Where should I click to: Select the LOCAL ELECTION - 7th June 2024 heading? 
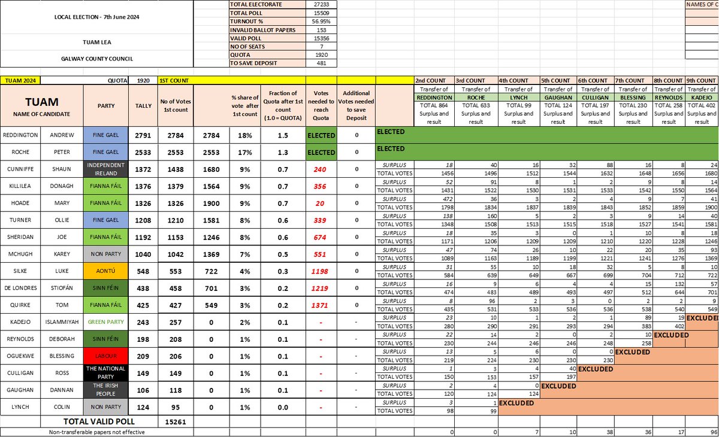coord(96,17)
